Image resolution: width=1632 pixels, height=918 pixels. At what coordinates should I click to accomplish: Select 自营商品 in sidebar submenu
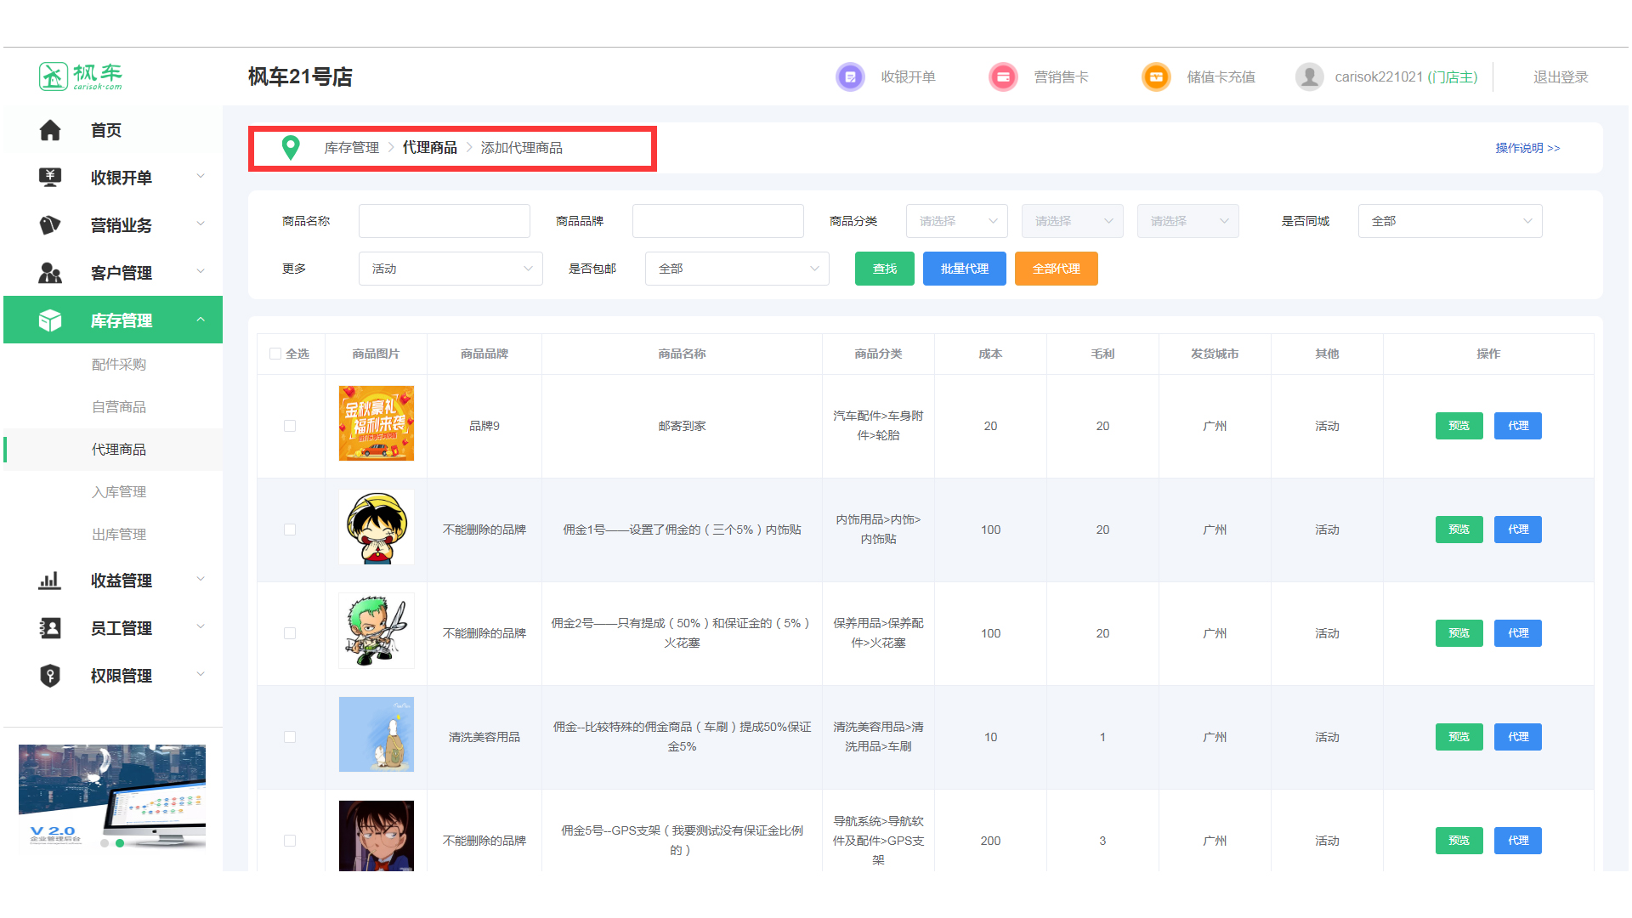pos(119,407)
